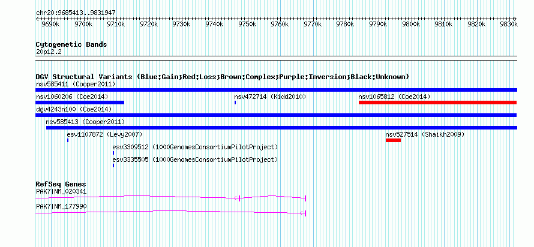Click the 9790k ruler tick label
This screenshot has height=247, width=534.
379,24
